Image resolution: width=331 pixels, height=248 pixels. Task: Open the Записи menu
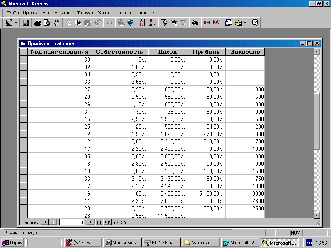pyautogui.click(x=106, y=13)
